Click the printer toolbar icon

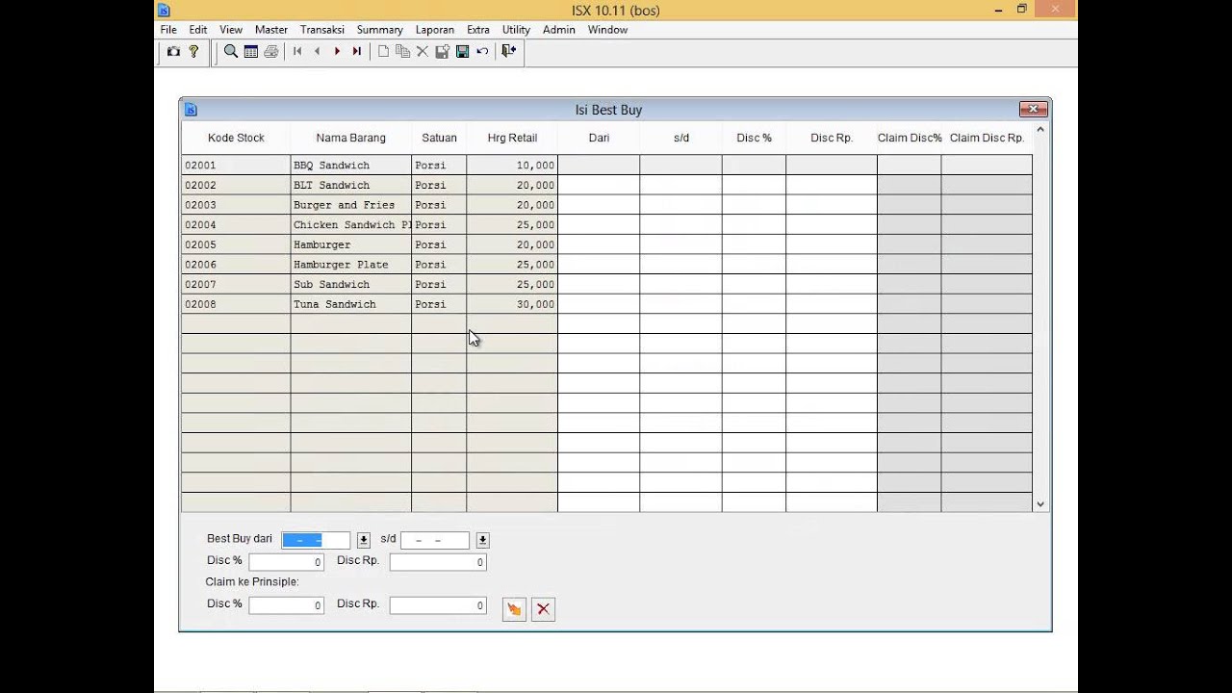pos(271,51)
